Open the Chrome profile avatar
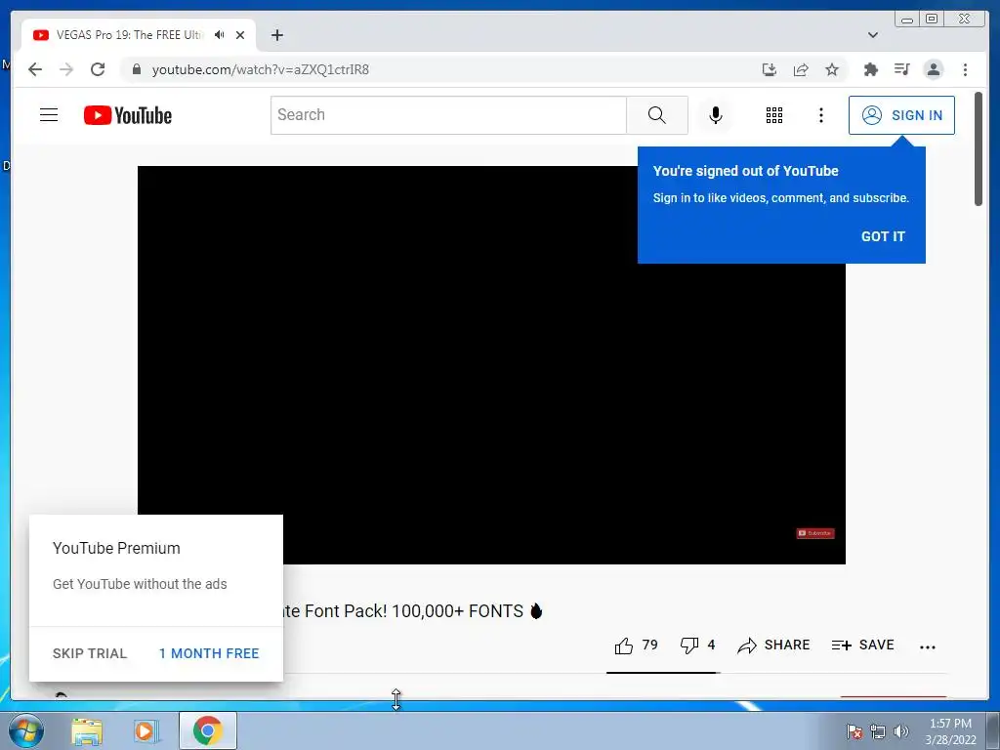Image resolution: width=1000 pixels, height=750 pixels. 933,69
